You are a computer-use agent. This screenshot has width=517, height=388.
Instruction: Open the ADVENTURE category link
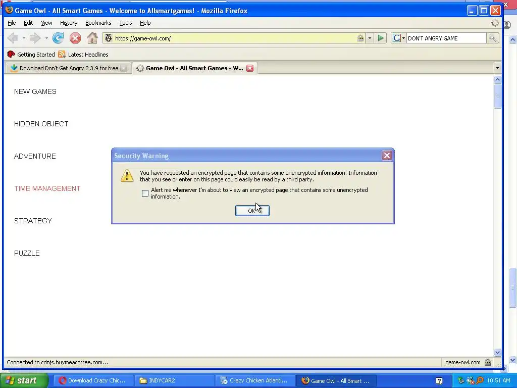pyautogui.click(x=35, y=156)
